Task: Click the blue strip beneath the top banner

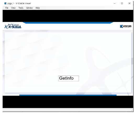Action: [68, 23]
